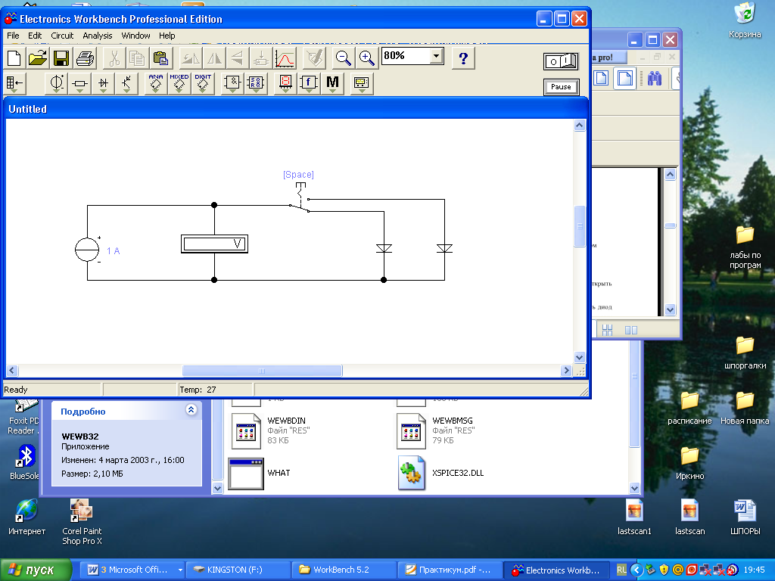Click the voltmeter component in the circuit
775x581 pixels.
(215, 244)
